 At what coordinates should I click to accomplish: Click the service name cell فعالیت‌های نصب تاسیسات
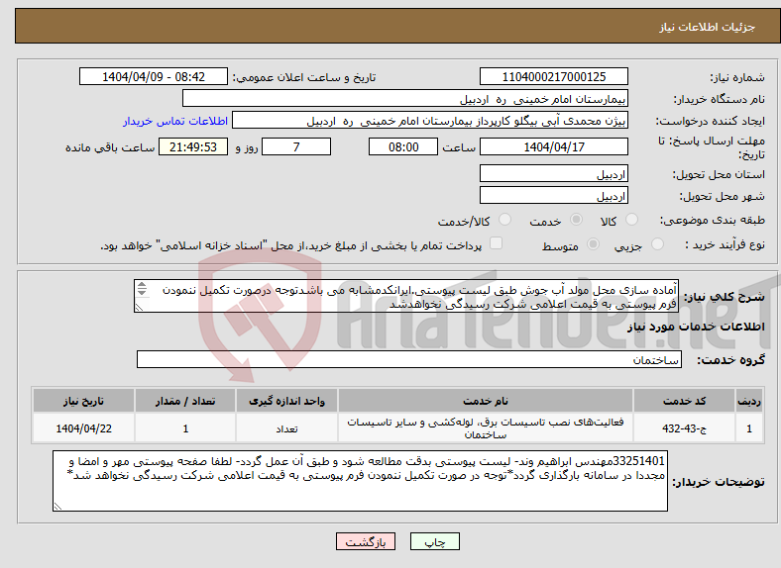point(485,428)
